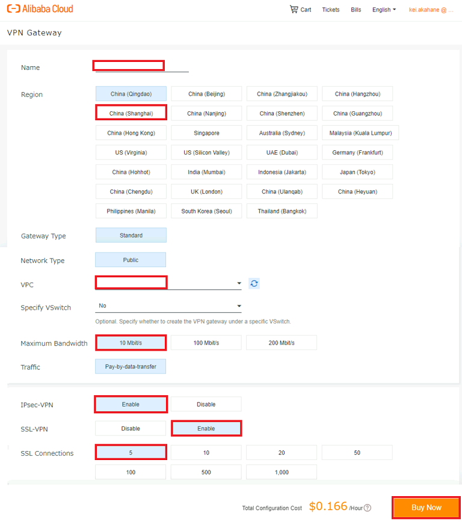The image size is (462, 525).
Task: Open the shopping Cart icon
Action: coord(294,10)
